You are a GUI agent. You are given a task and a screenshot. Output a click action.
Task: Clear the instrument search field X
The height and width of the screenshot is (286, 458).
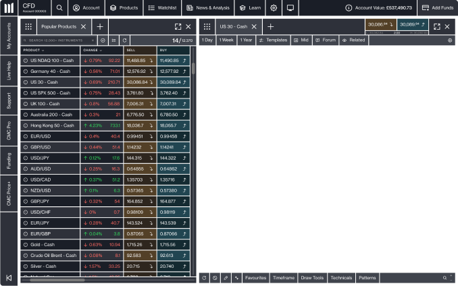93,40
